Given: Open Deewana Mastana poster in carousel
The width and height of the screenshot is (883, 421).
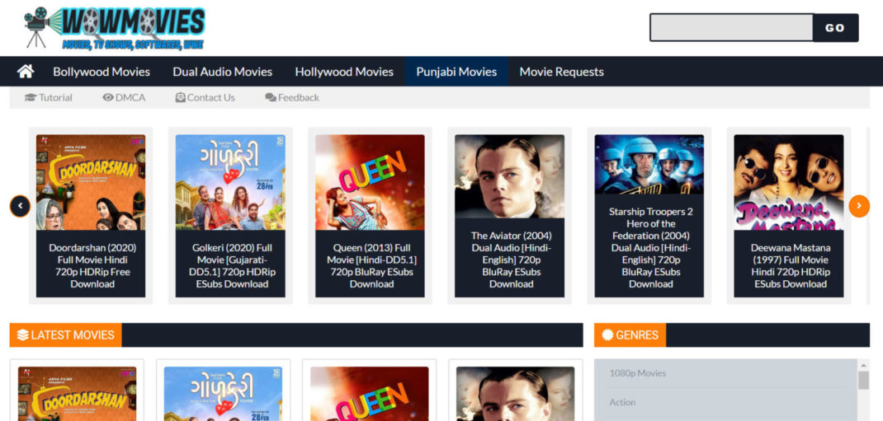Looking at the screenshot, I should tap(789, 182).
